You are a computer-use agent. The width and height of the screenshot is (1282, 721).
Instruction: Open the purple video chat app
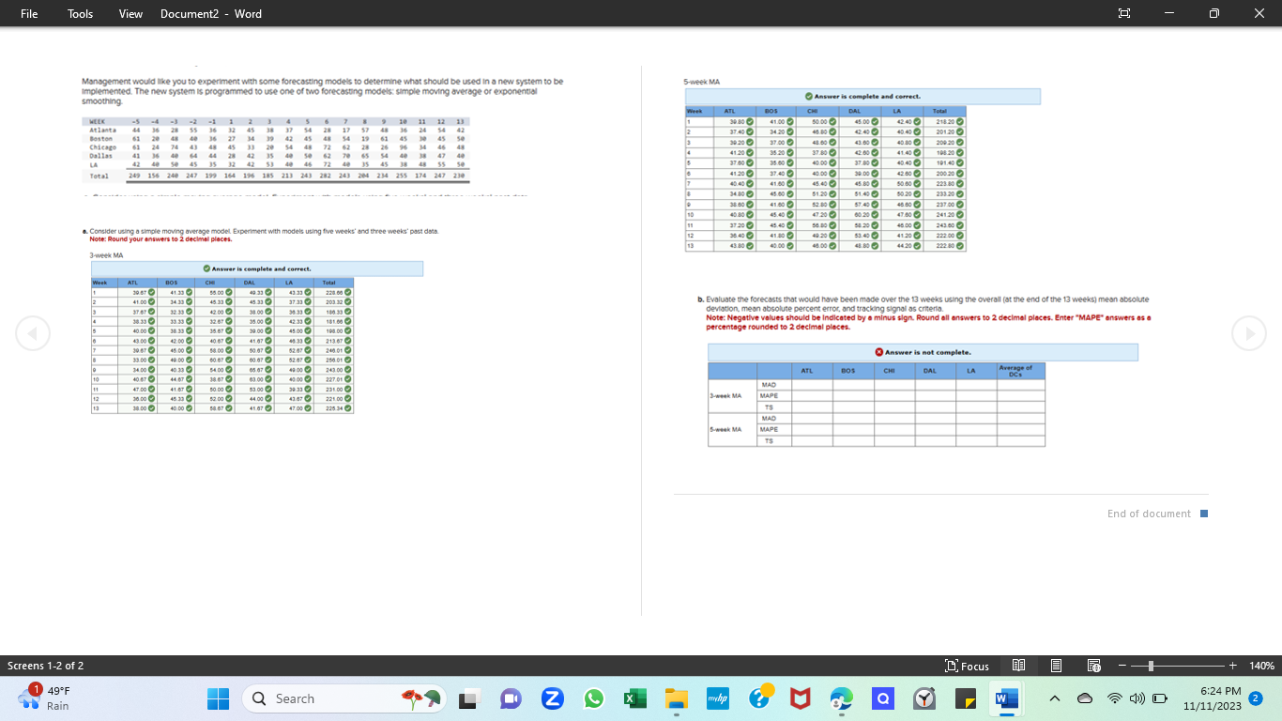tap(510, 699)
